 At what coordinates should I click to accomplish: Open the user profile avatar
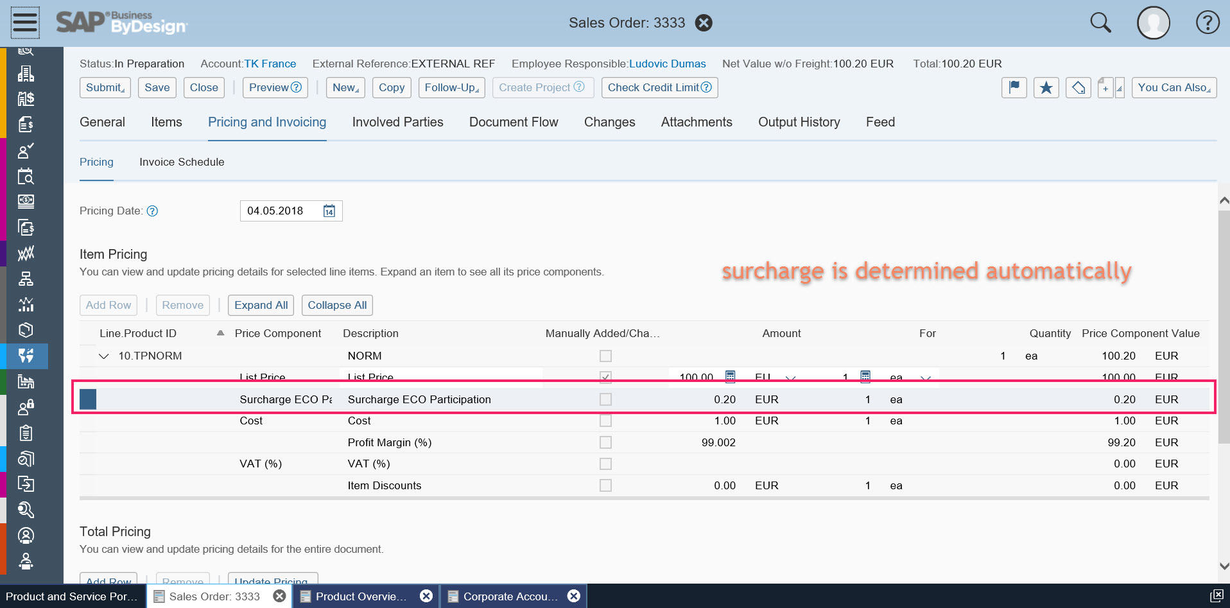tap(1154, 23)
